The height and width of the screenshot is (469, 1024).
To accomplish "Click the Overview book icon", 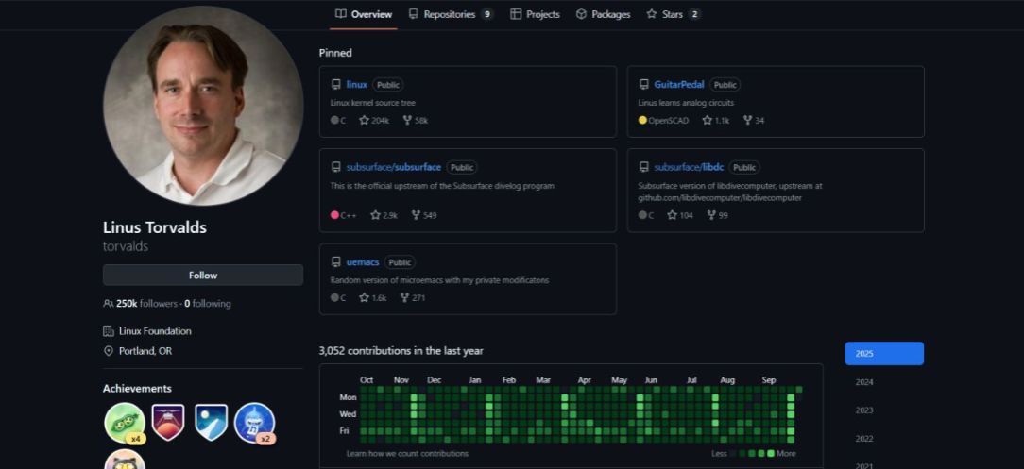I will coord(340,14).
